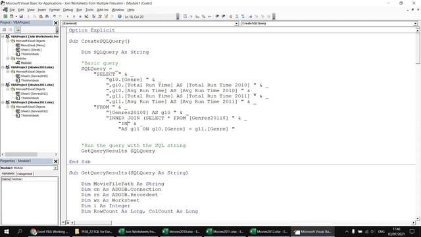This screenshot has height=237, width=421.
Task: Open the Object Browser toolbar icon
Action: click(106, 16)
